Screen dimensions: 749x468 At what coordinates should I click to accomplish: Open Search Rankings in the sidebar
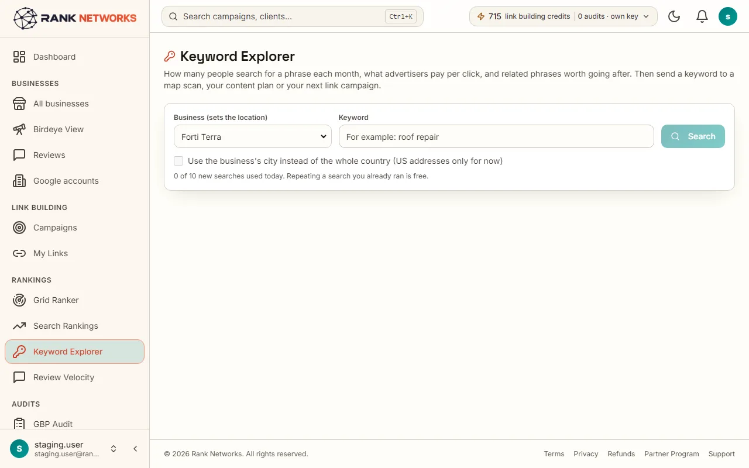coord(74,326)
